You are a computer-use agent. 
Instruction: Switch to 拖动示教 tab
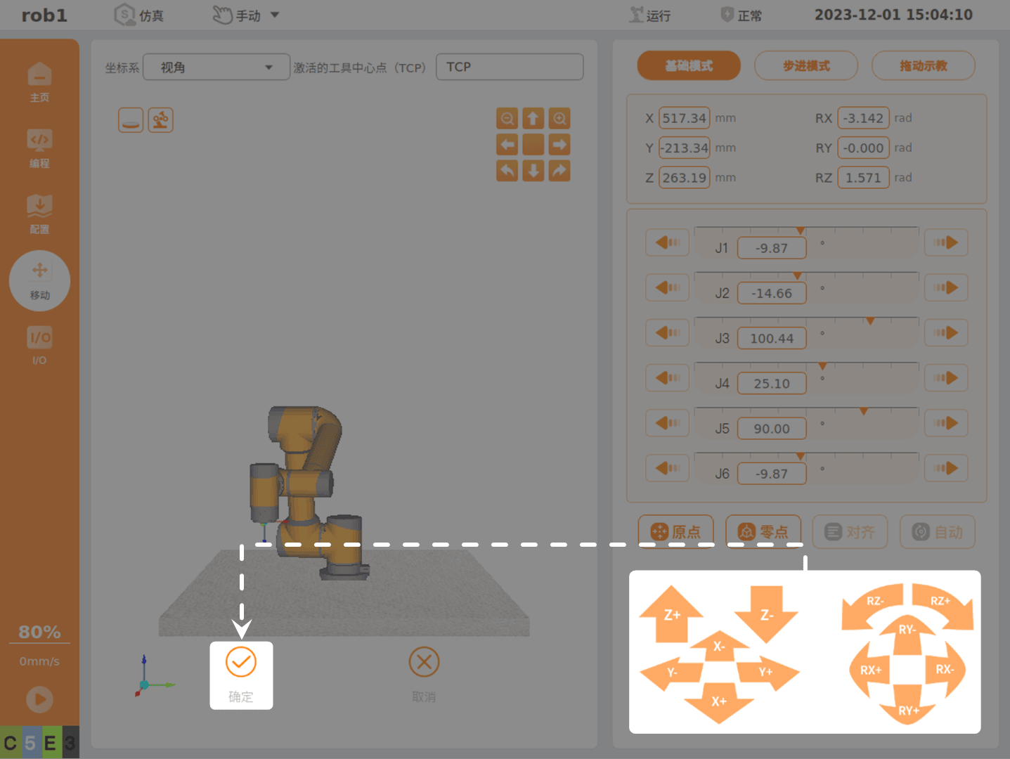924,65
